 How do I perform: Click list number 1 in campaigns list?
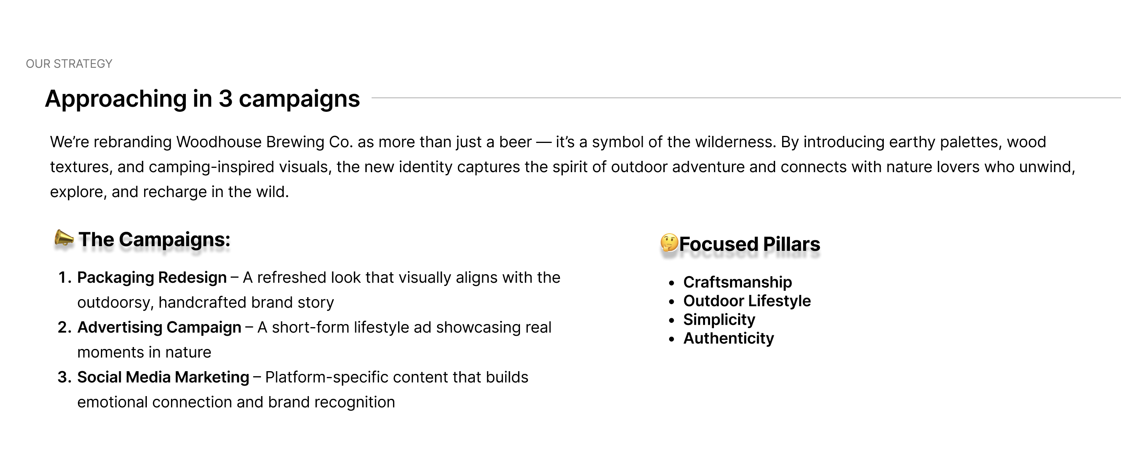tap(64, 277)
